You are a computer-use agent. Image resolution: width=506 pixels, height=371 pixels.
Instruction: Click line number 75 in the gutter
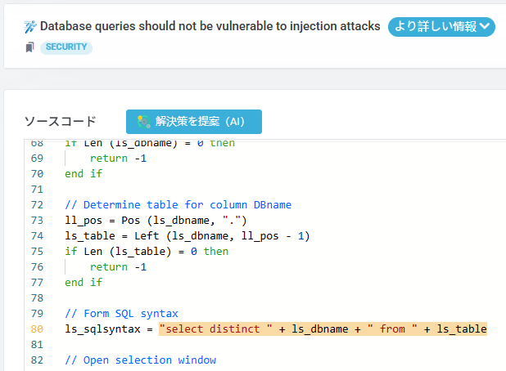point(38,251)
